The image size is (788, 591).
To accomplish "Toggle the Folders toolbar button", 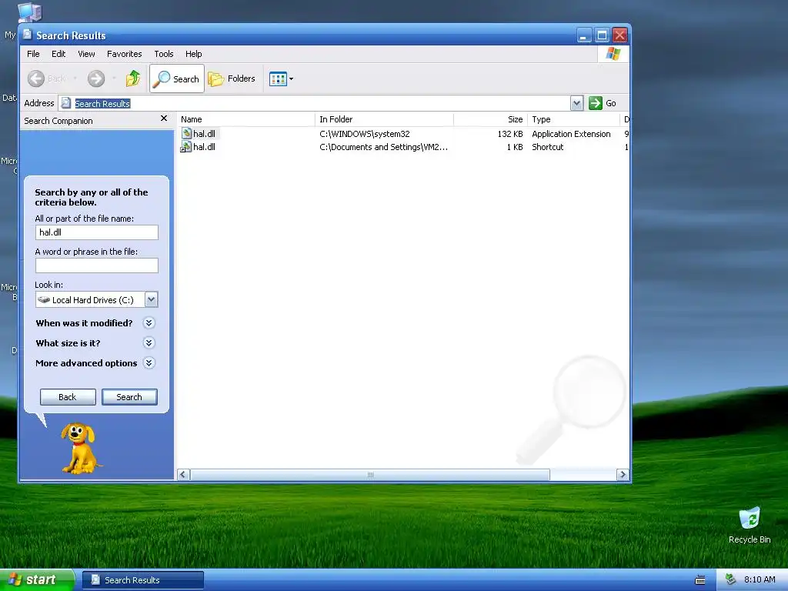I will click(x=232, y=78).
